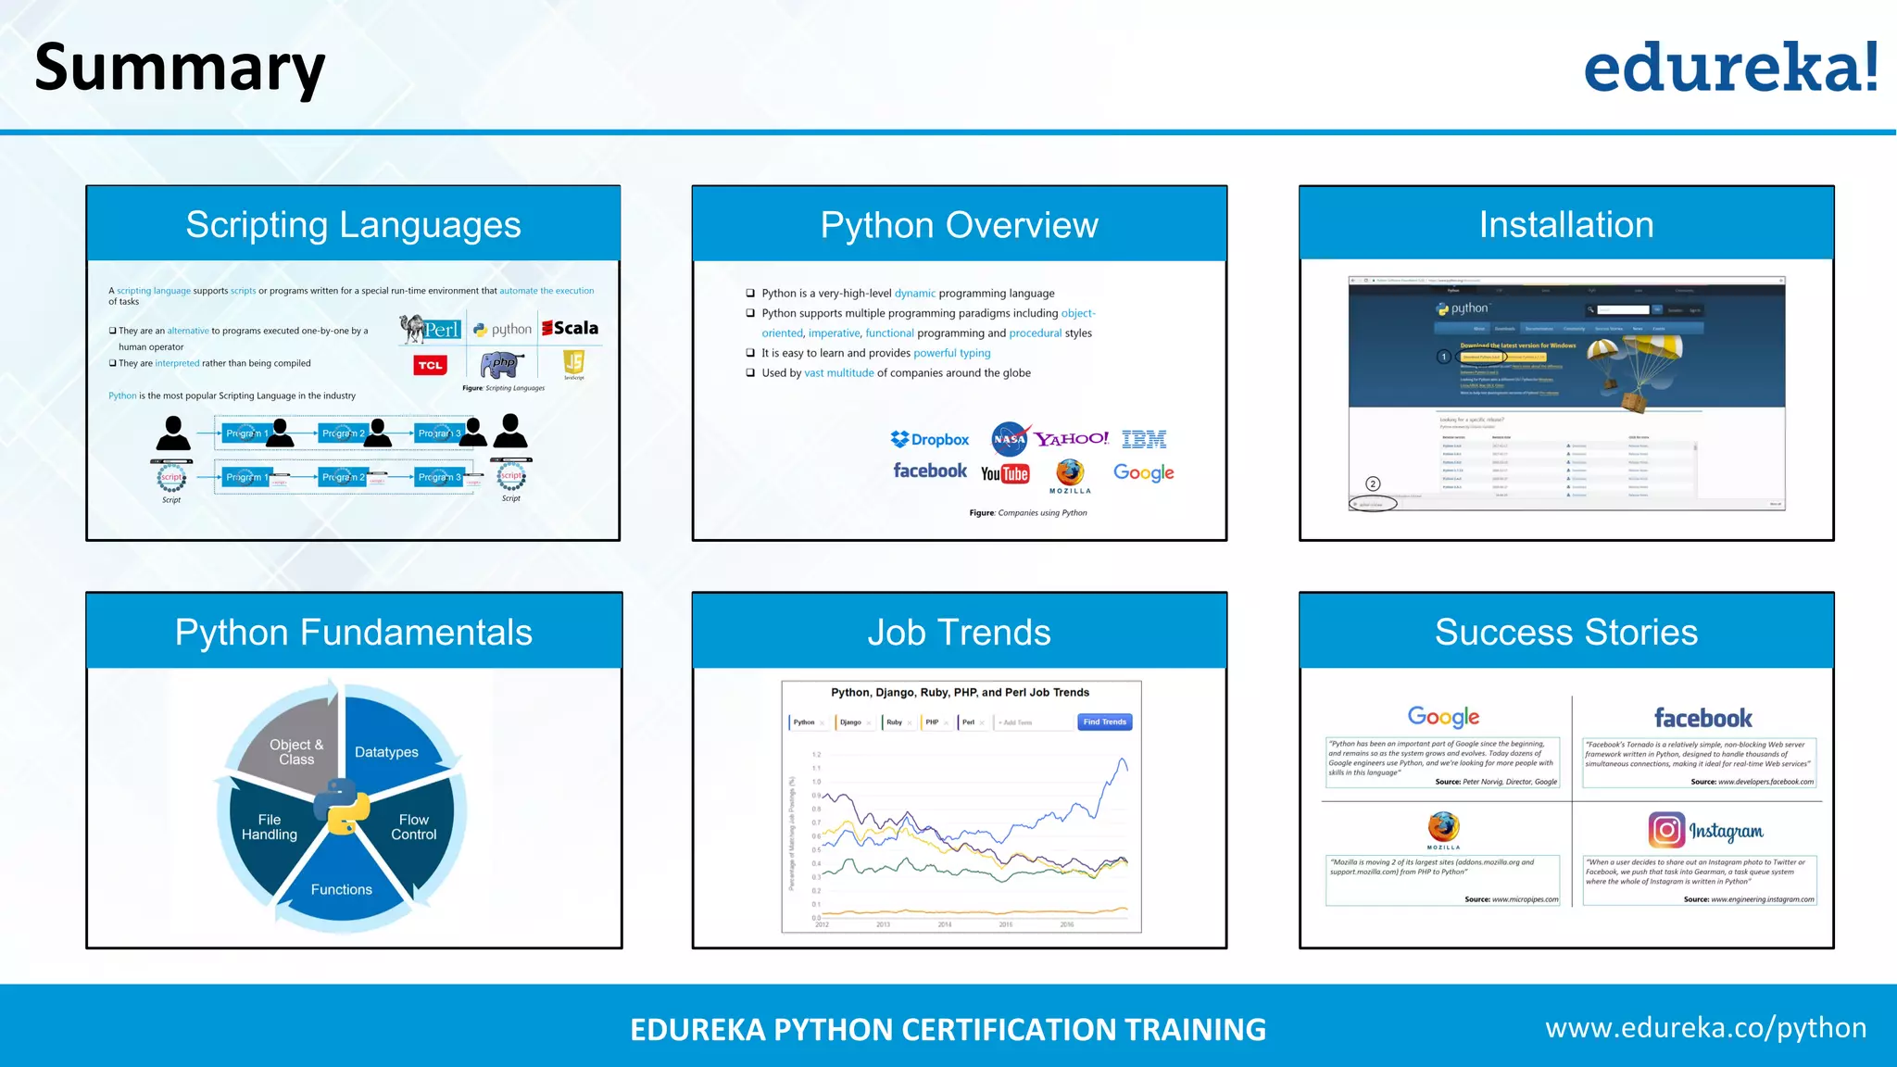Click the Perl term tag in Job Trends
1897x1067 pixels.
[972, 722]
